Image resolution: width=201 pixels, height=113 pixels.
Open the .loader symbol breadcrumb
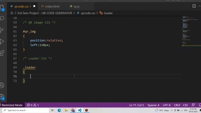click(106, 13)
